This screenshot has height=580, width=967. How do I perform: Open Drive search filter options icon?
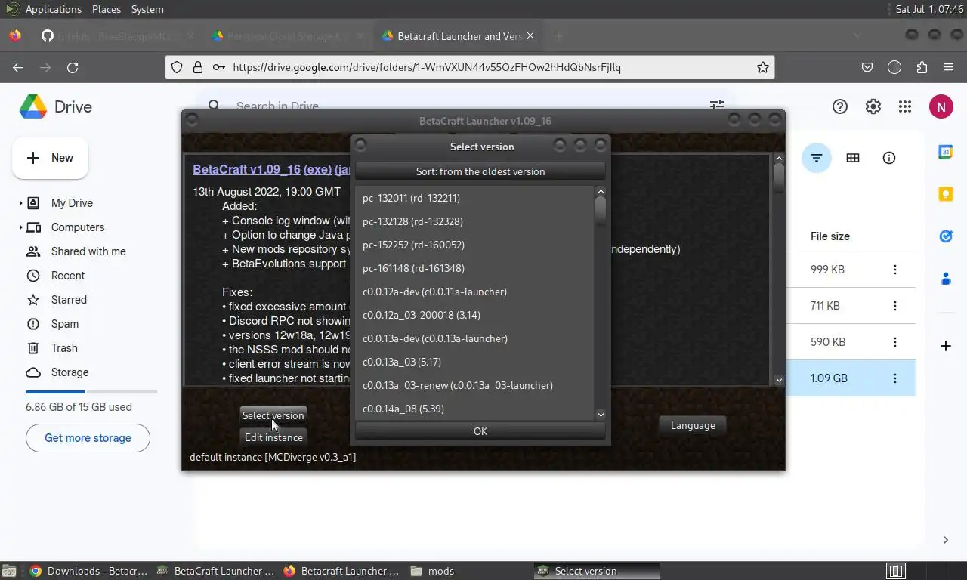tap(717, 106)
